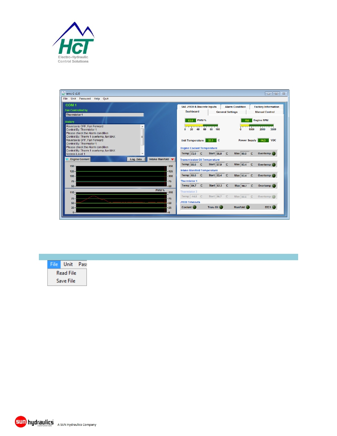Click Thermistor 1 Temp field 84.7
The width and height of the screenshot is (337, 436).
(195, 186)
